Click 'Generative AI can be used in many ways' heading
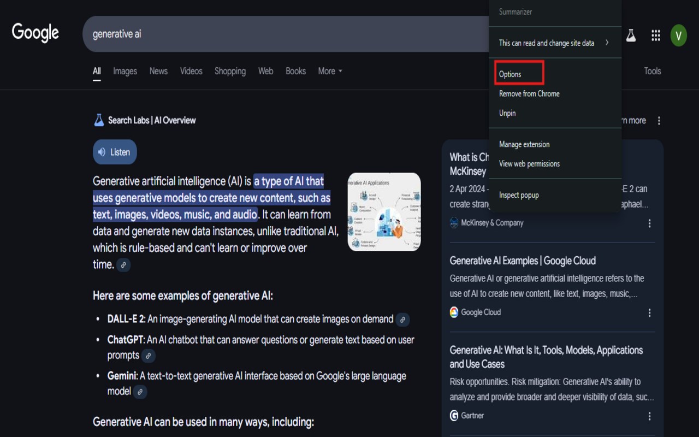 point(203,422)
